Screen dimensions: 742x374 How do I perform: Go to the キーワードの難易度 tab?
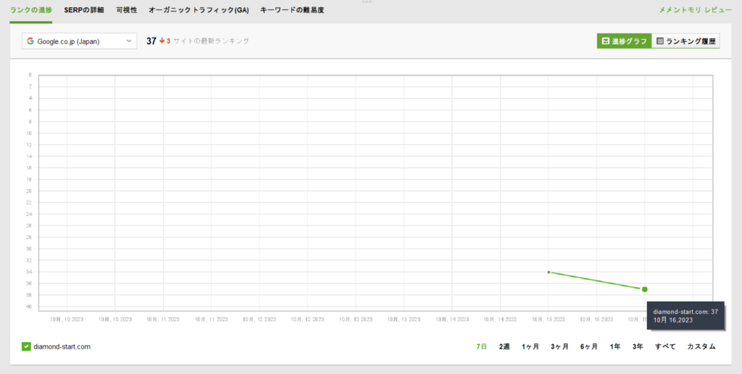(x=283, y=10)
